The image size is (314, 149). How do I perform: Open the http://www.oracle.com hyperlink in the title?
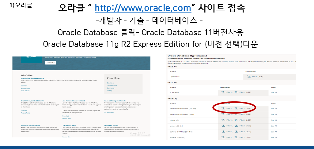pyautogui.click(x=143, y=8)
